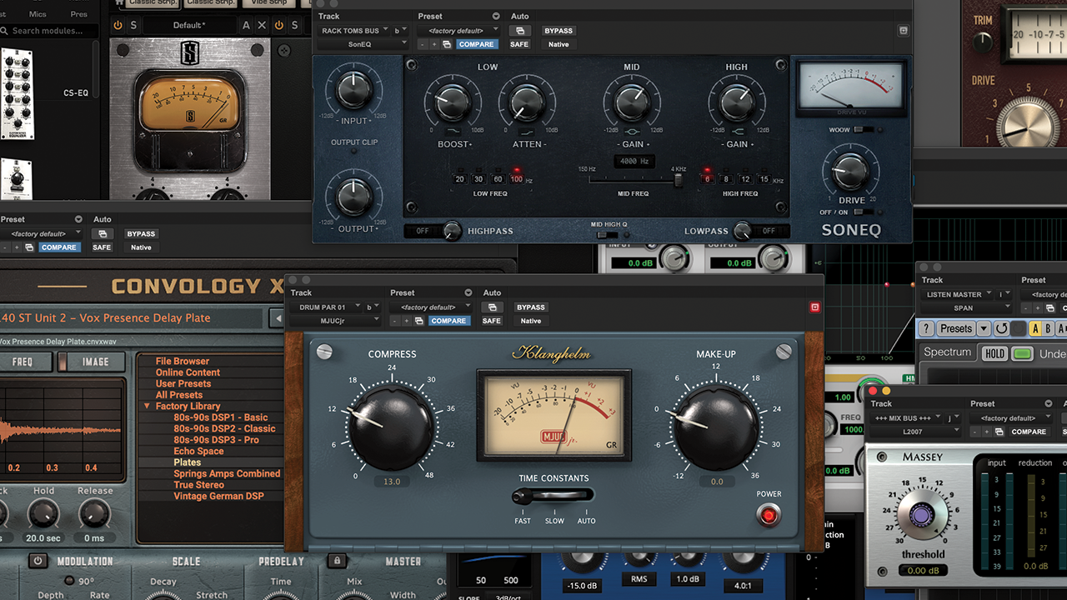This screenshot has height=600, width=1067.
Task: Select Plates in the Convology library
Action: [x=187, y=462]
